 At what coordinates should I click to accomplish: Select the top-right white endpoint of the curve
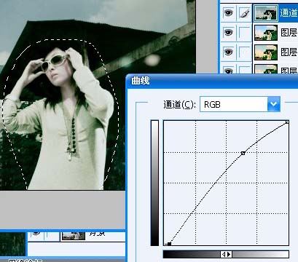click(x=287, y=122)
